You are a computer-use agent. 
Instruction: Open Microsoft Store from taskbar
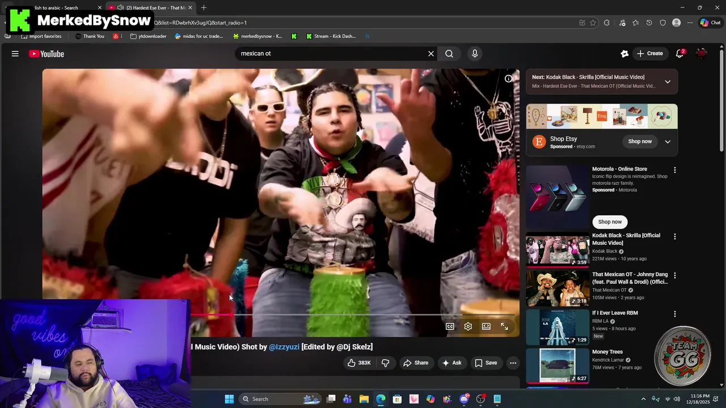(397, 399)
